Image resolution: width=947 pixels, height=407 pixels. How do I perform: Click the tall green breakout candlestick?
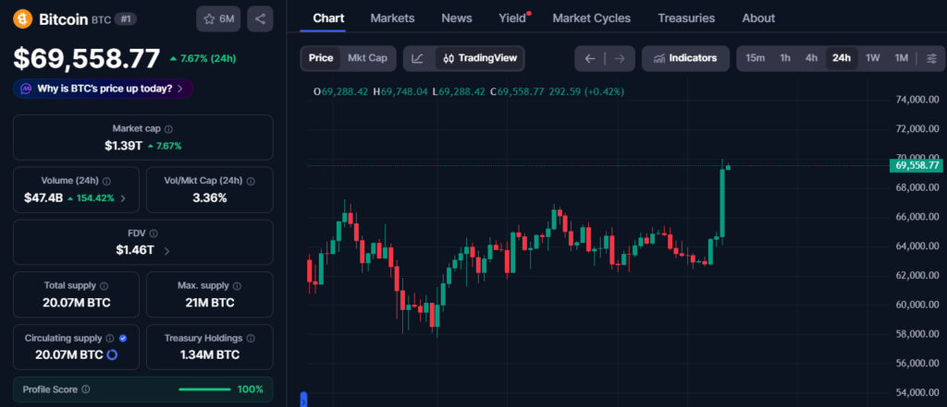(x=721, y=203)
